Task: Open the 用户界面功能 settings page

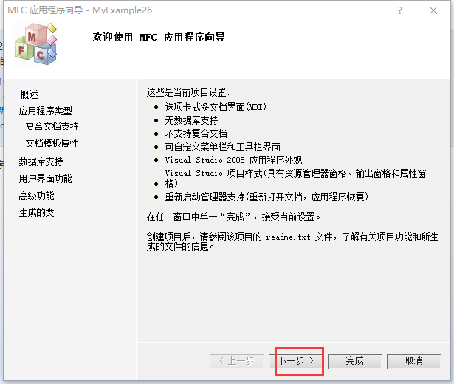Action: (46, 178)
